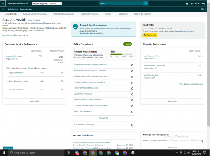Open the Negative feedback metric link
Image resolution: width=210 pixels, height=156 pixels.
(16, 73)
